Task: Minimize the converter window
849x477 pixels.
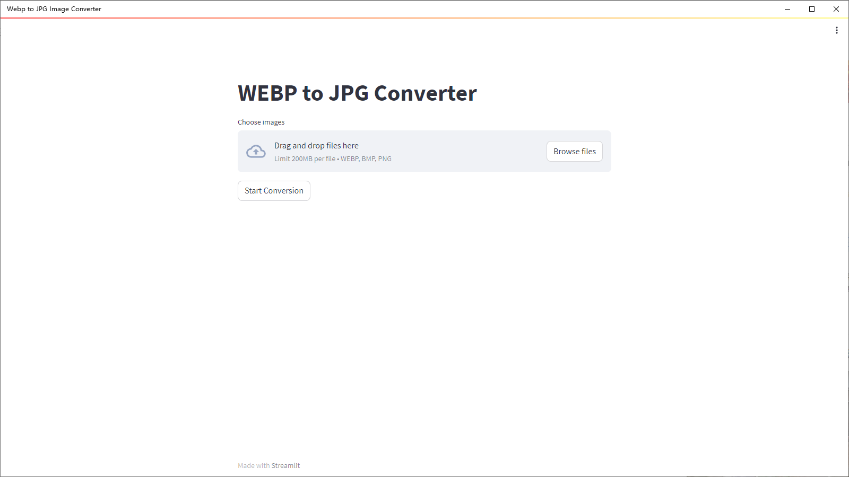Action: coord(787,9)
